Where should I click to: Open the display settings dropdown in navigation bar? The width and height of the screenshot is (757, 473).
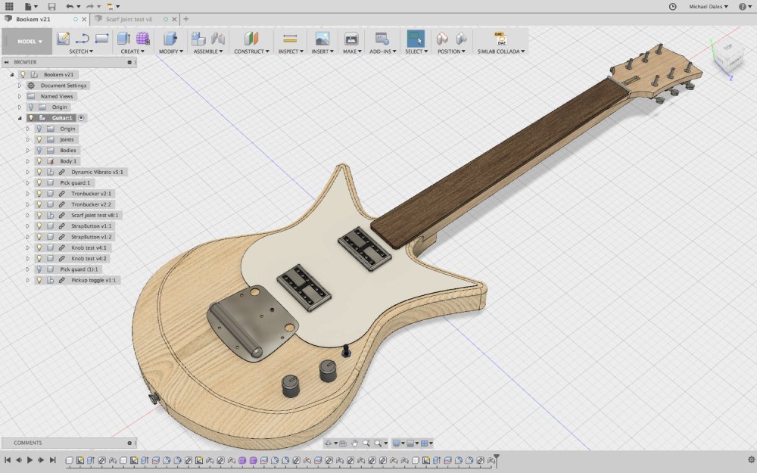(398, 443)
